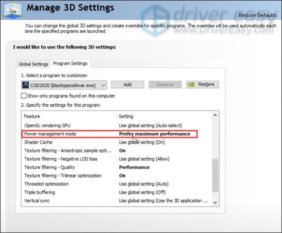
Task: Click Restore Defaults link
Action: click(258, 16)
